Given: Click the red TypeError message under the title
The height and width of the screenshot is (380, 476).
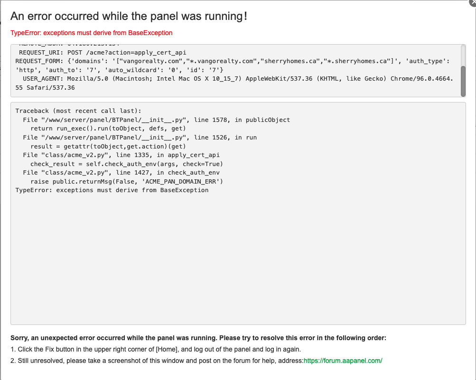Looking at the screenshot, I should click(x=92, y=33).
